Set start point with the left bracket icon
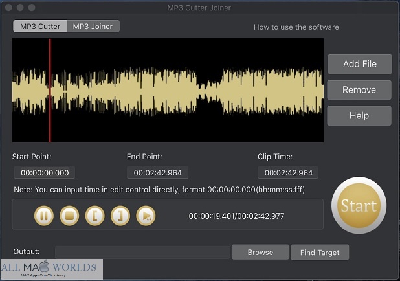 pyautogui.click(x=94, y=216)
